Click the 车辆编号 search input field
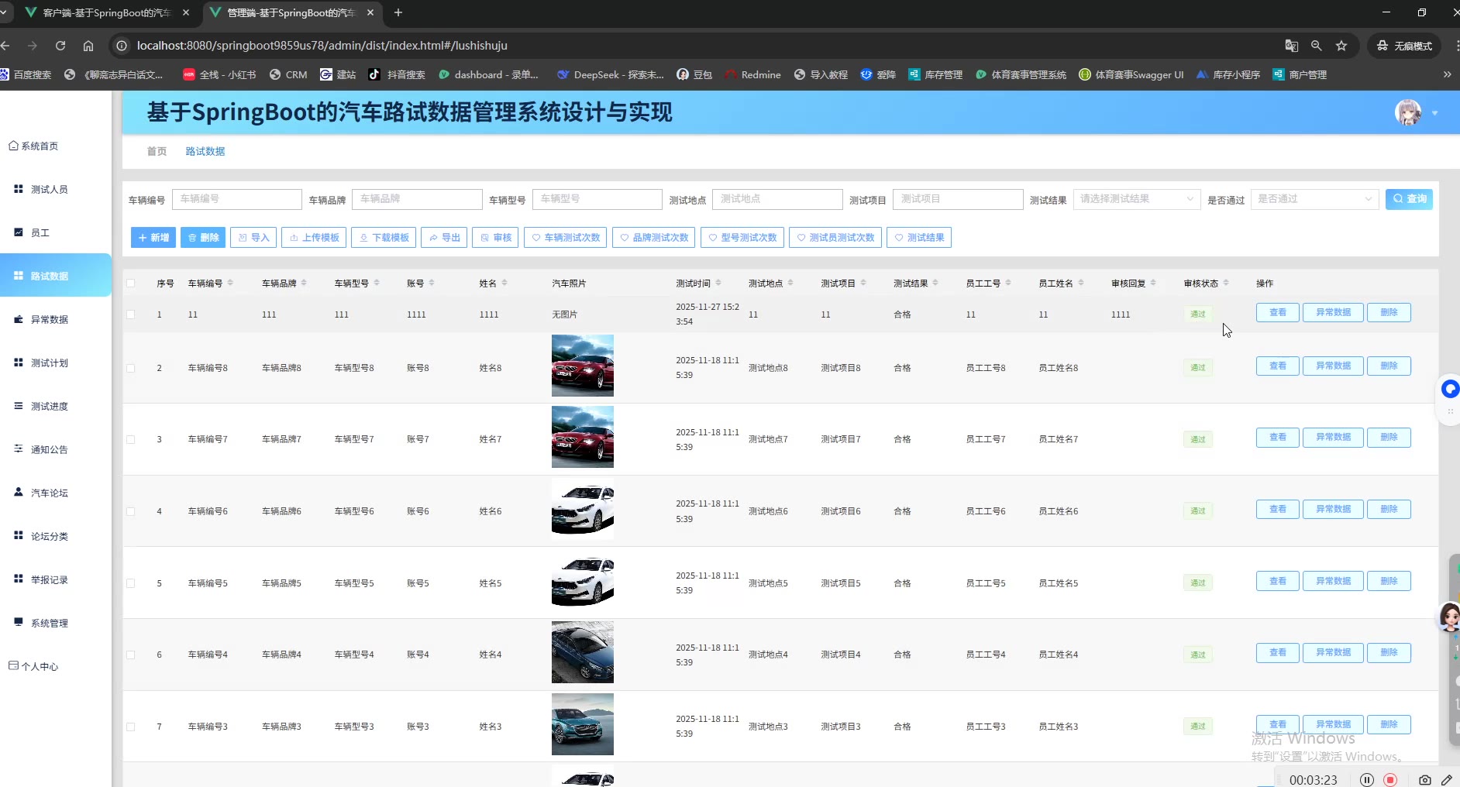Image resolution: width=1460 pixels, height=787 pixels. pyautogui.click(x=236, y=199)
